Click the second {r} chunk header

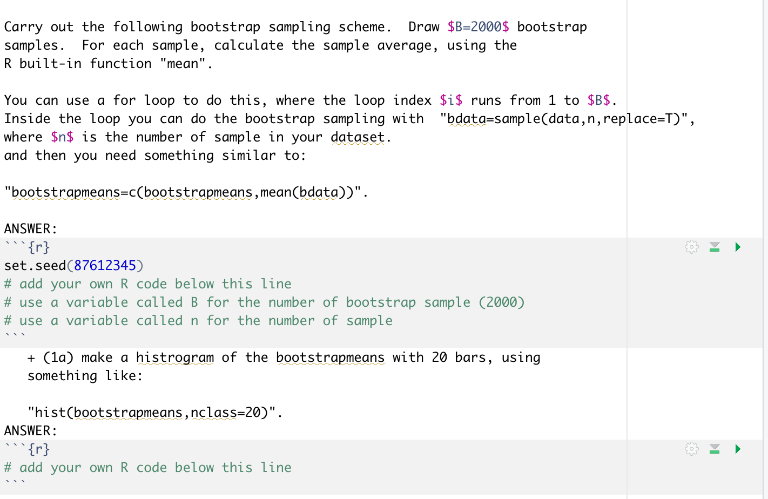27,449
